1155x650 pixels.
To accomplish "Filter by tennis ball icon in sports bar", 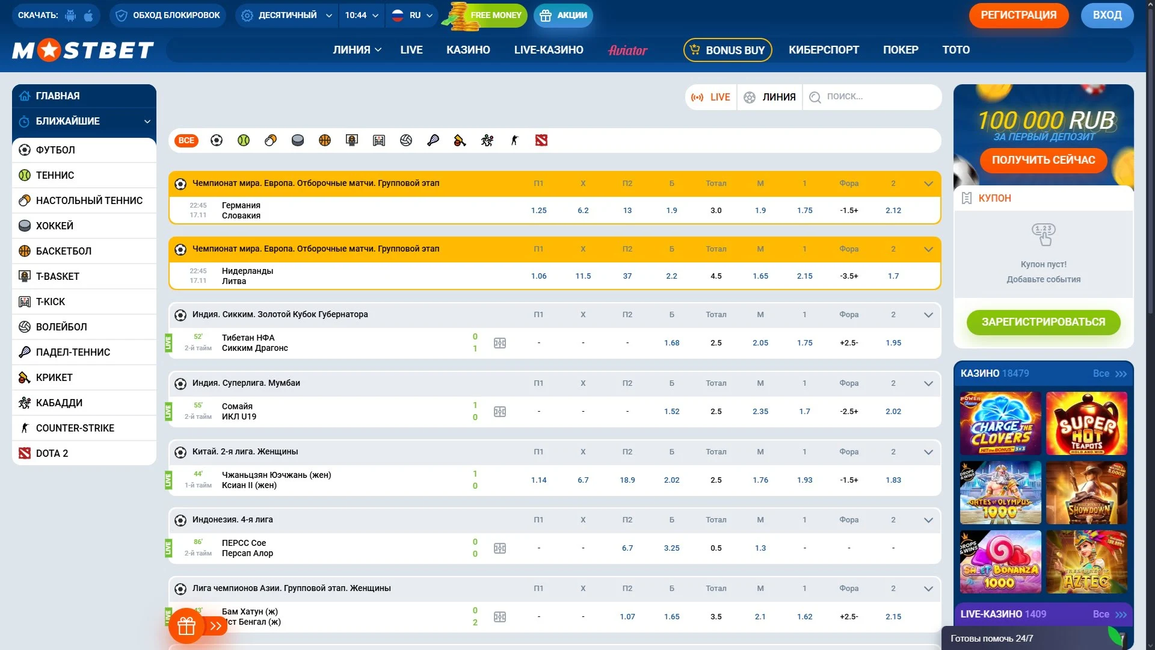I will coord(244,141).
